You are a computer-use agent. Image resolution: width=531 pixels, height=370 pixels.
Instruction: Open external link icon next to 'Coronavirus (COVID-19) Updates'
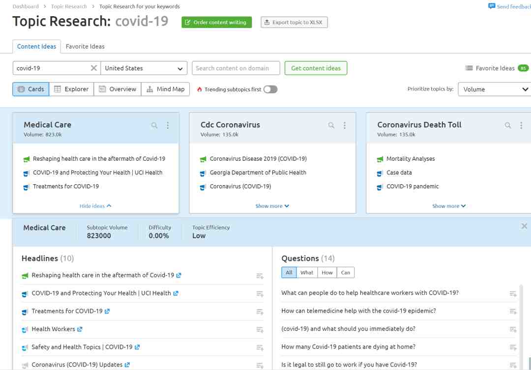coord(127,365)
